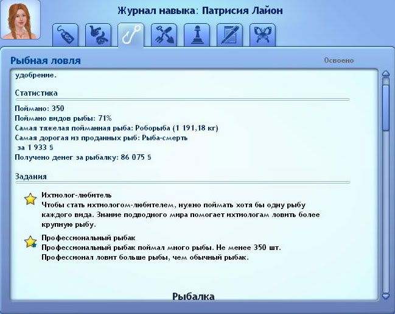This screenshot has width=395, height=314.
Task: Click the star beside Профессиональный рыбак
Action: click(30, 242)
